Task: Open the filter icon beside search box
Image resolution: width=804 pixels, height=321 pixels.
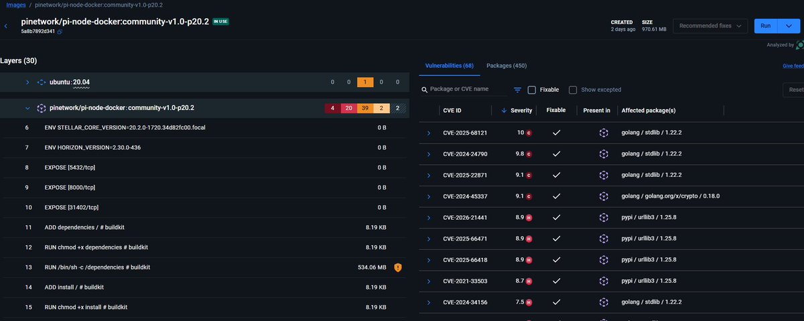Action: tap(518, 90)
